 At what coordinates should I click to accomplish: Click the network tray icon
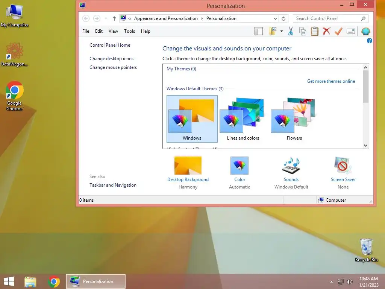341,282
